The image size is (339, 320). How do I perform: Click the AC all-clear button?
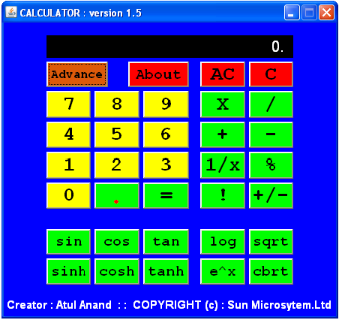point(223,74)
